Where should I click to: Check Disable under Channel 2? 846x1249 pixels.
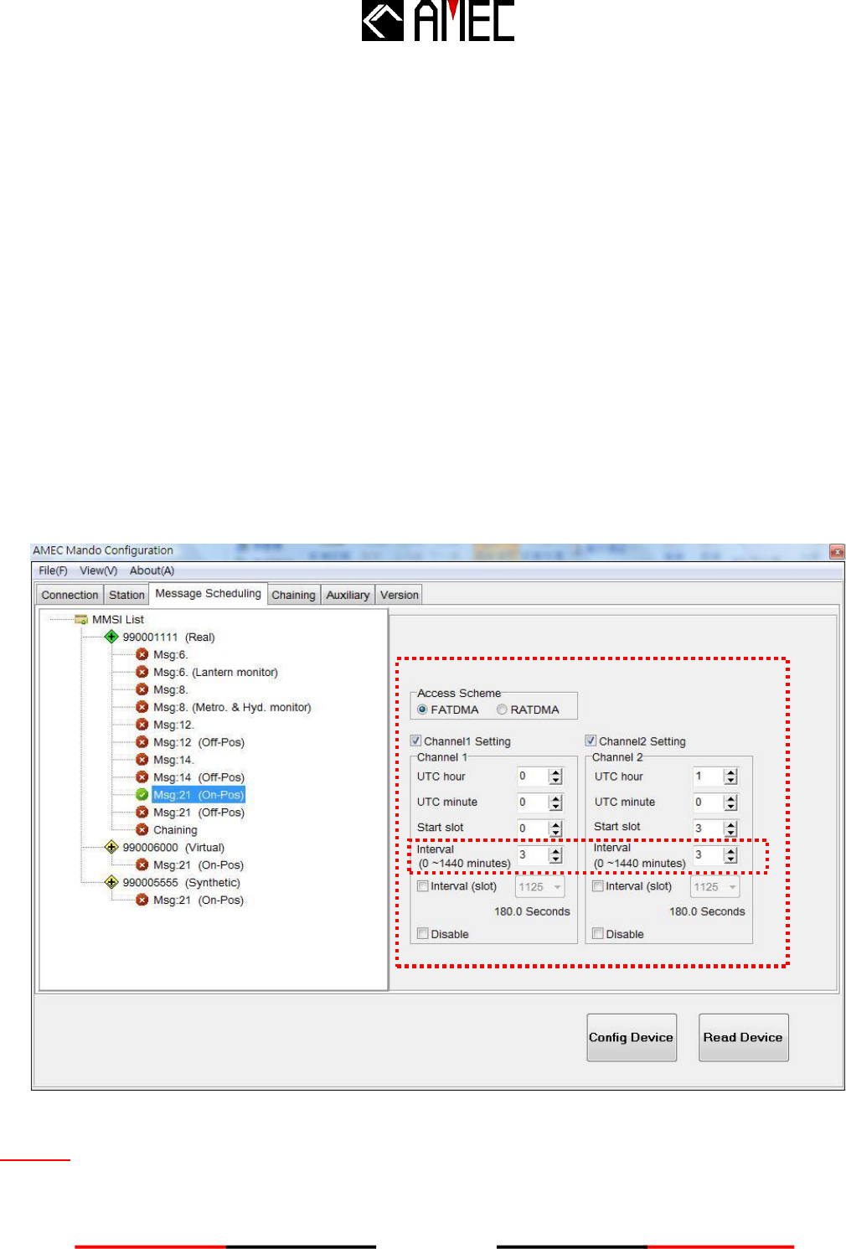598,933
